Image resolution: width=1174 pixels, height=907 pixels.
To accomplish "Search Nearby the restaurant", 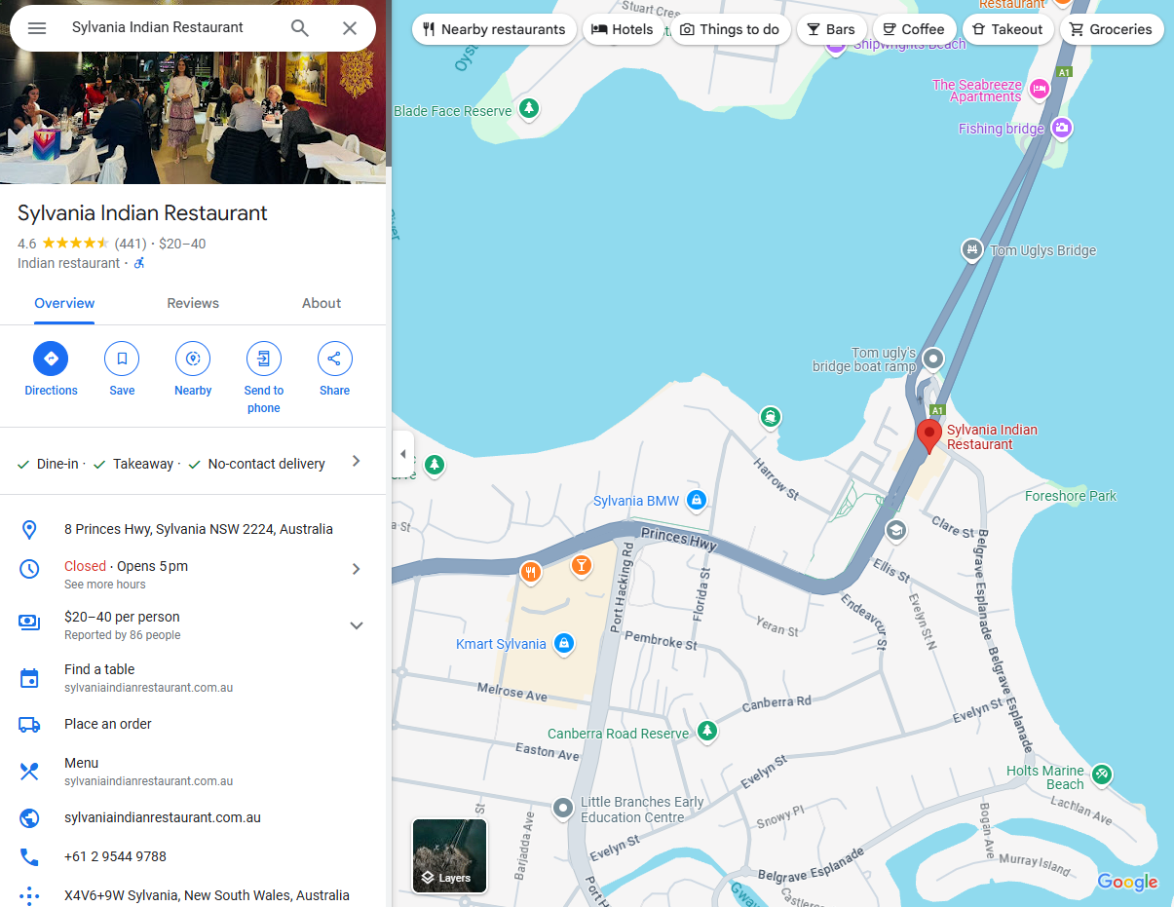I will click(193, 369).
